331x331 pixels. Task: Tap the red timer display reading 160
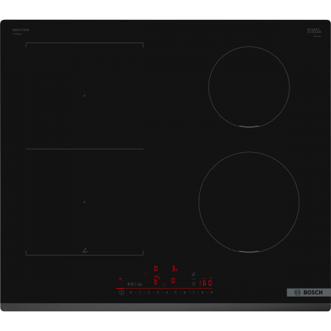pos(205,283)
